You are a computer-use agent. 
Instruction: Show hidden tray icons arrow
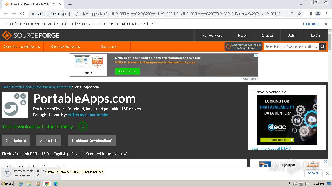click(x=289, y=184)
